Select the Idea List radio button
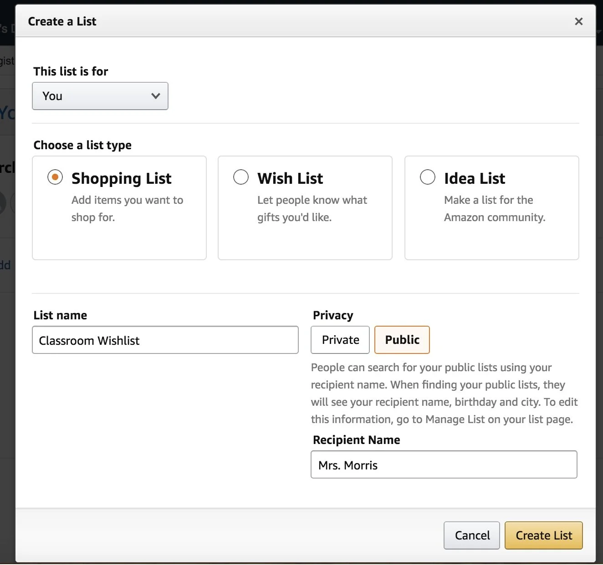 pyautogui.click(x=427, y=177)
